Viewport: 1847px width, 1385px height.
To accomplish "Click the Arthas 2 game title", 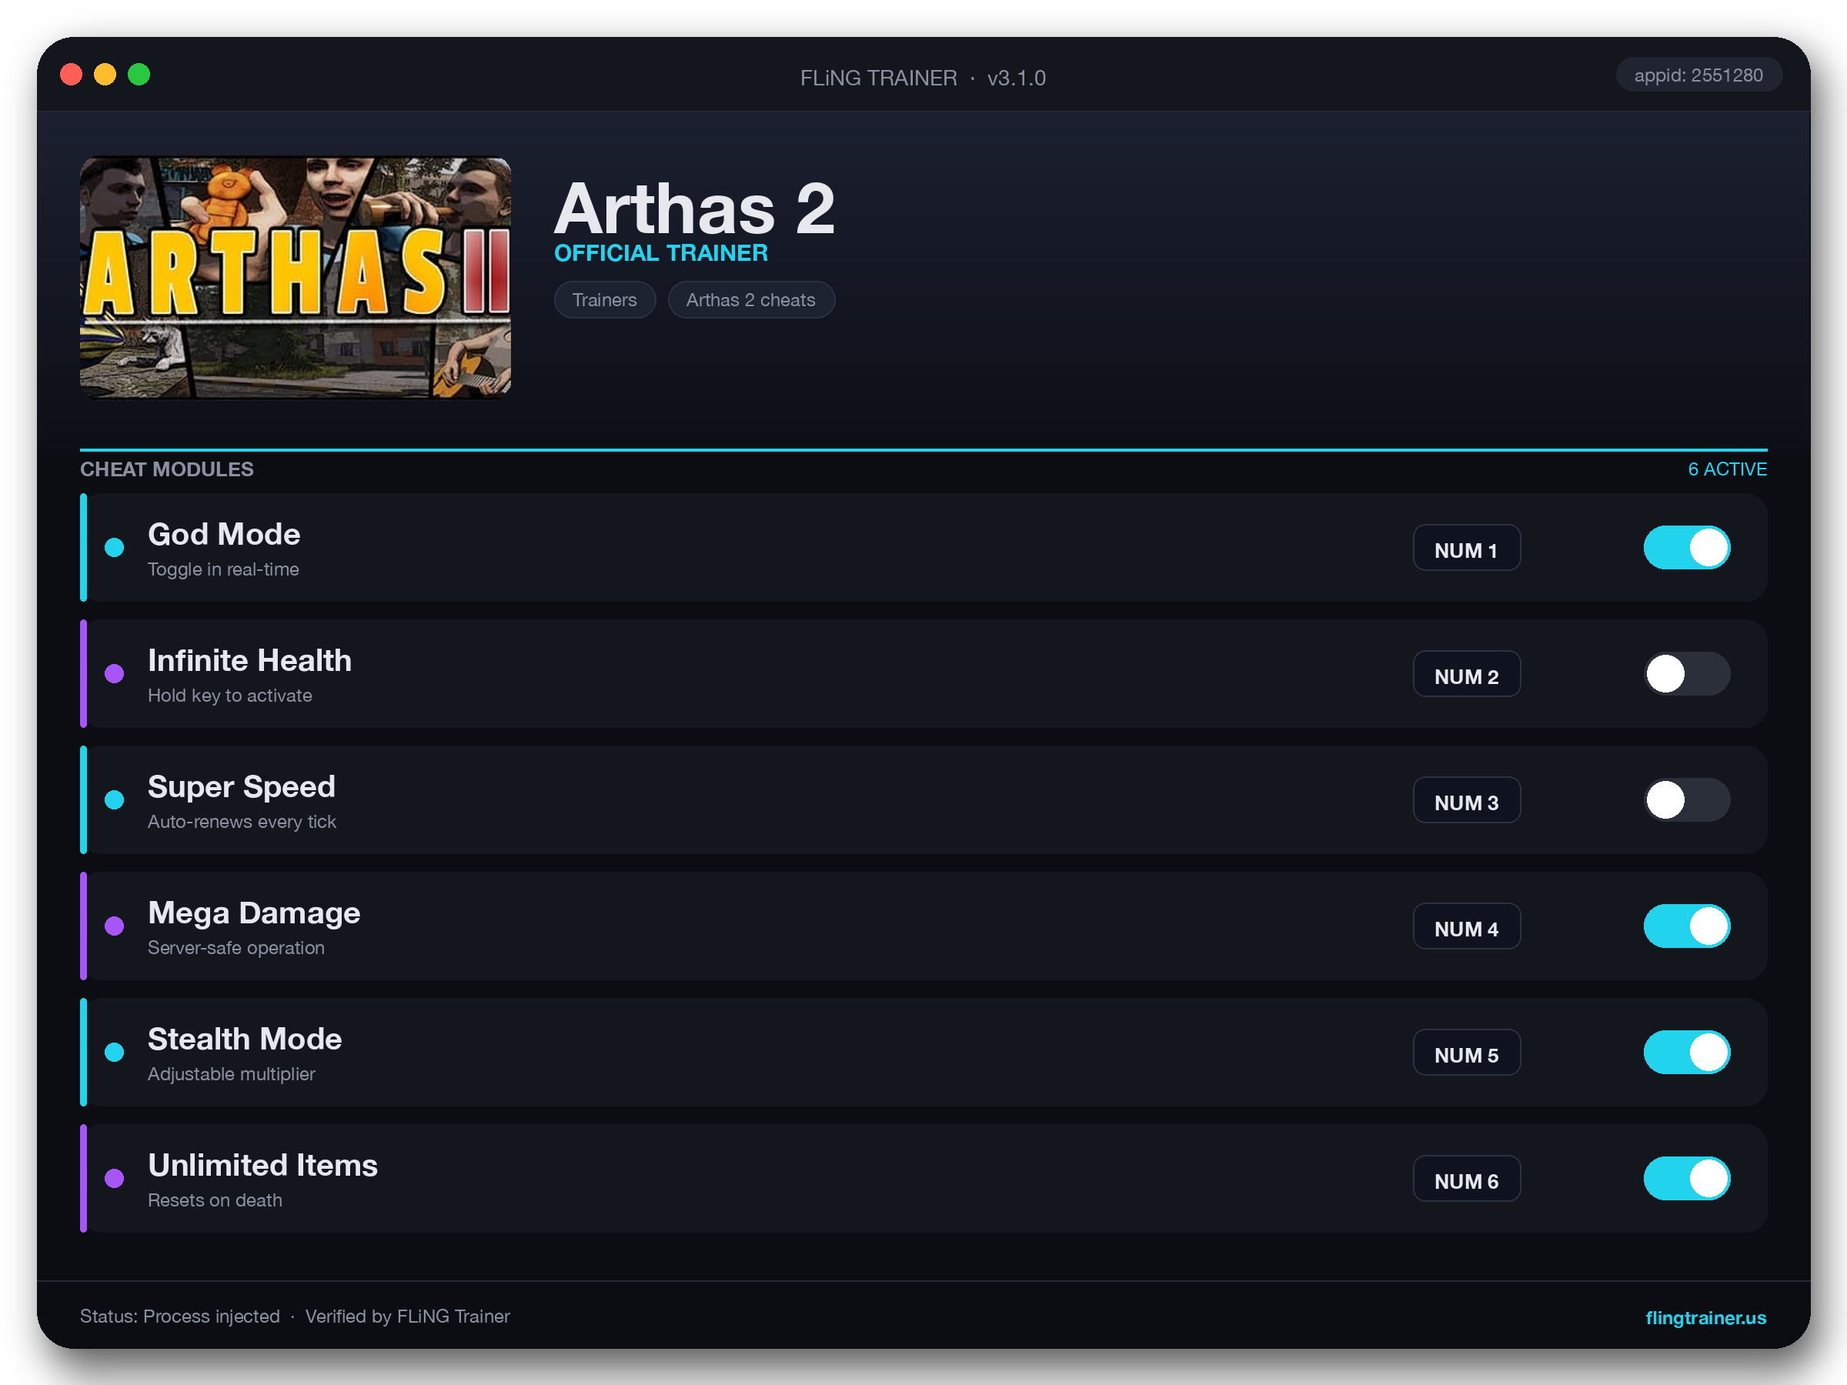I will pyautogui.click(x=694, y=208).
